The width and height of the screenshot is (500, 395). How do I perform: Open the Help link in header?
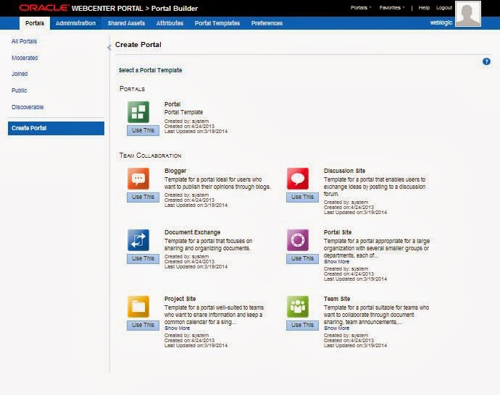[424, 8]
